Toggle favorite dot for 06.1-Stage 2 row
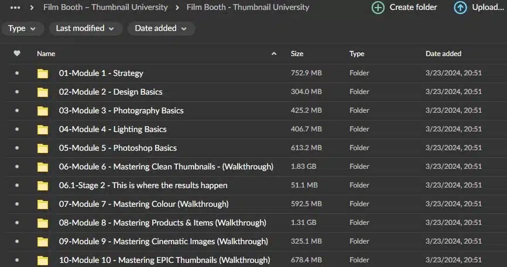The height and width of the screenshot is (267, 507). [x=17, y=186]
